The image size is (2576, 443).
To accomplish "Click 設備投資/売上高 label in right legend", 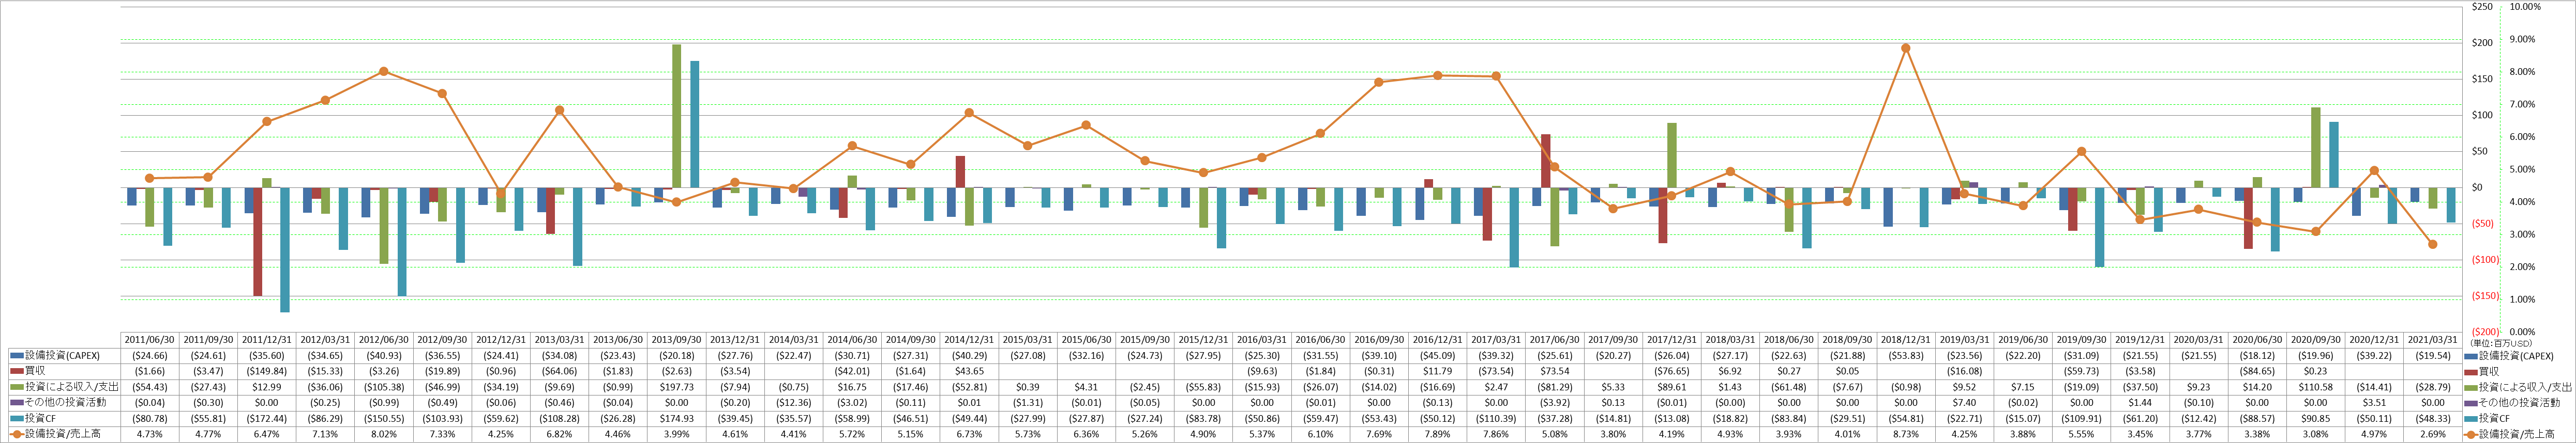I will [x=2518, y=434].
